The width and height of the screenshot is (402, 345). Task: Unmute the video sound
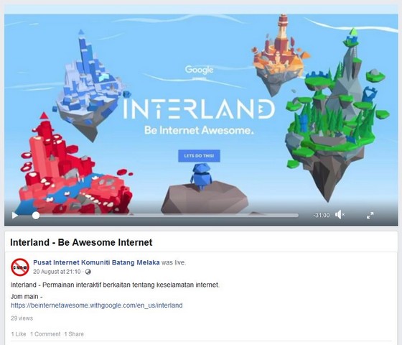(x=340, y=215)
